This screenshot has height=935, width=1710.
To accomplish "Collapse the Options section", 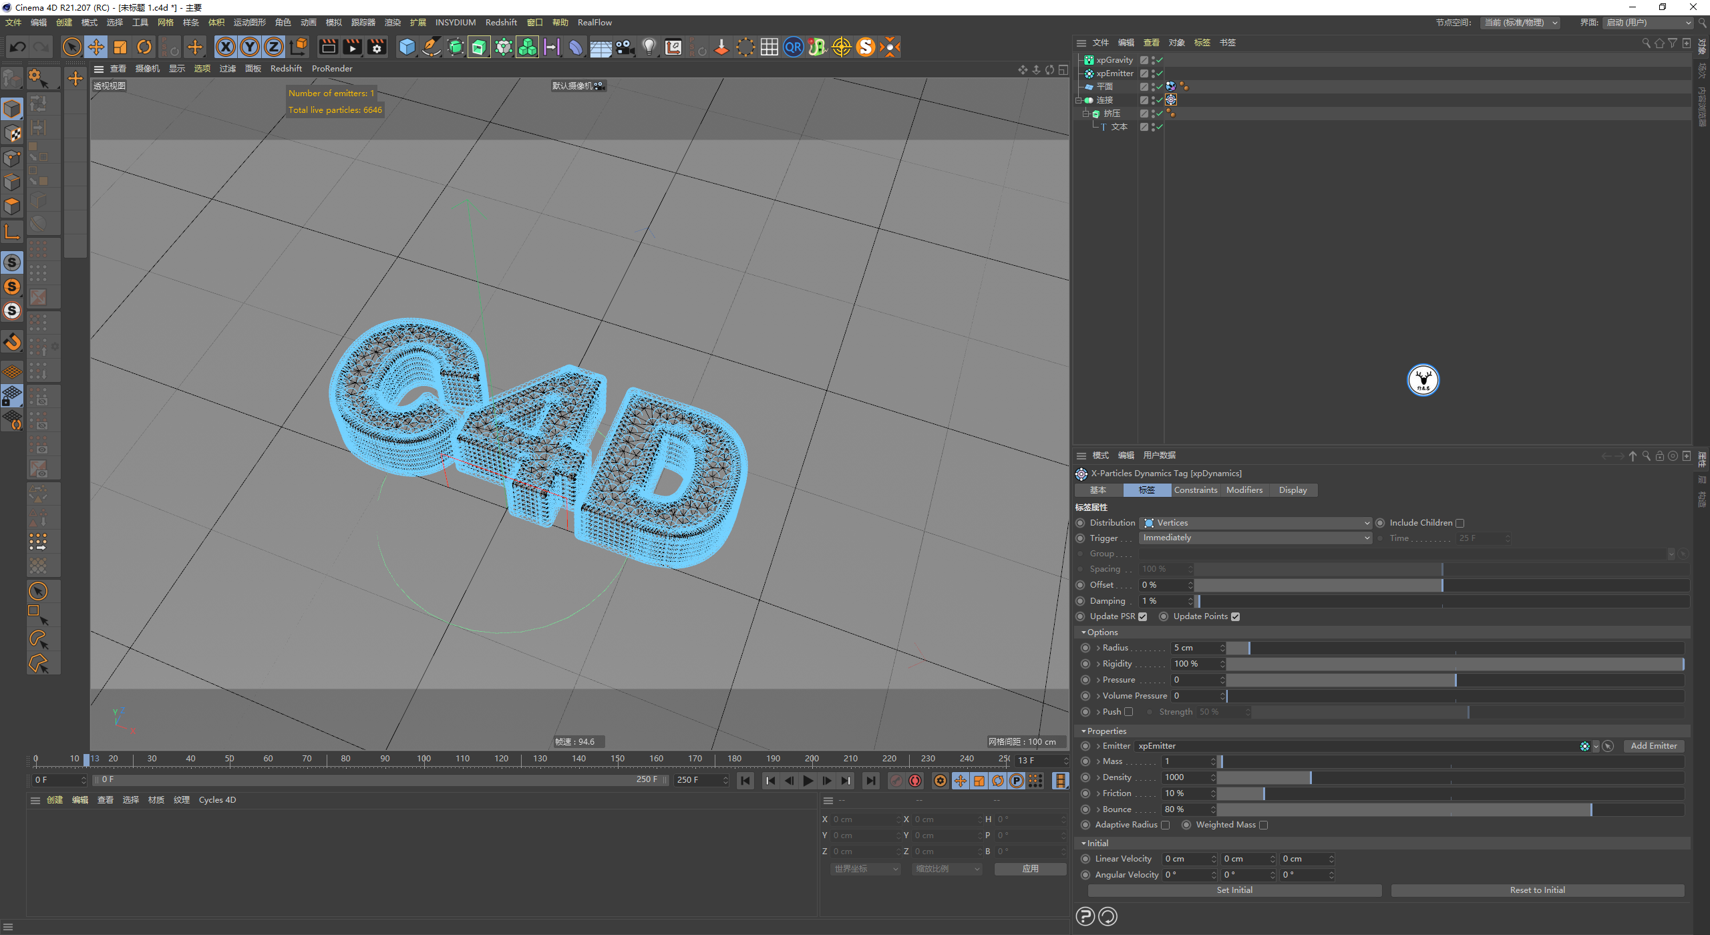I will (1083, 632).
